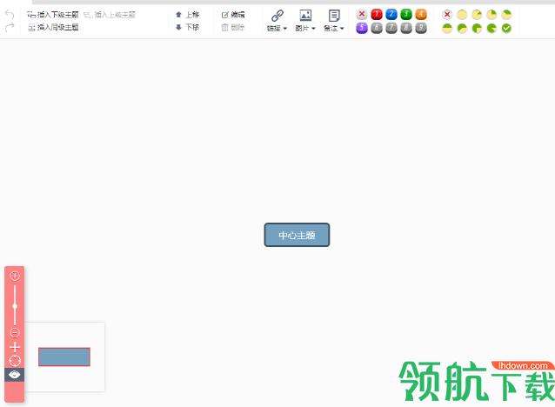Set priority 9 gray marker
The height and width of the screenshot is (407, 555).
[421, 28]
